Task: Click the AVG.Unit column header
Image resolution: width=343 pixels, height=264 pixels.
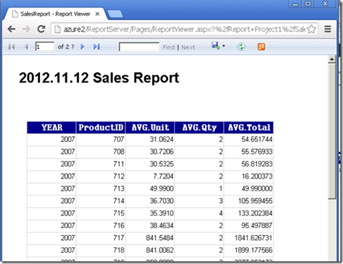Action: pyautogui.click(x=150, y=127)
